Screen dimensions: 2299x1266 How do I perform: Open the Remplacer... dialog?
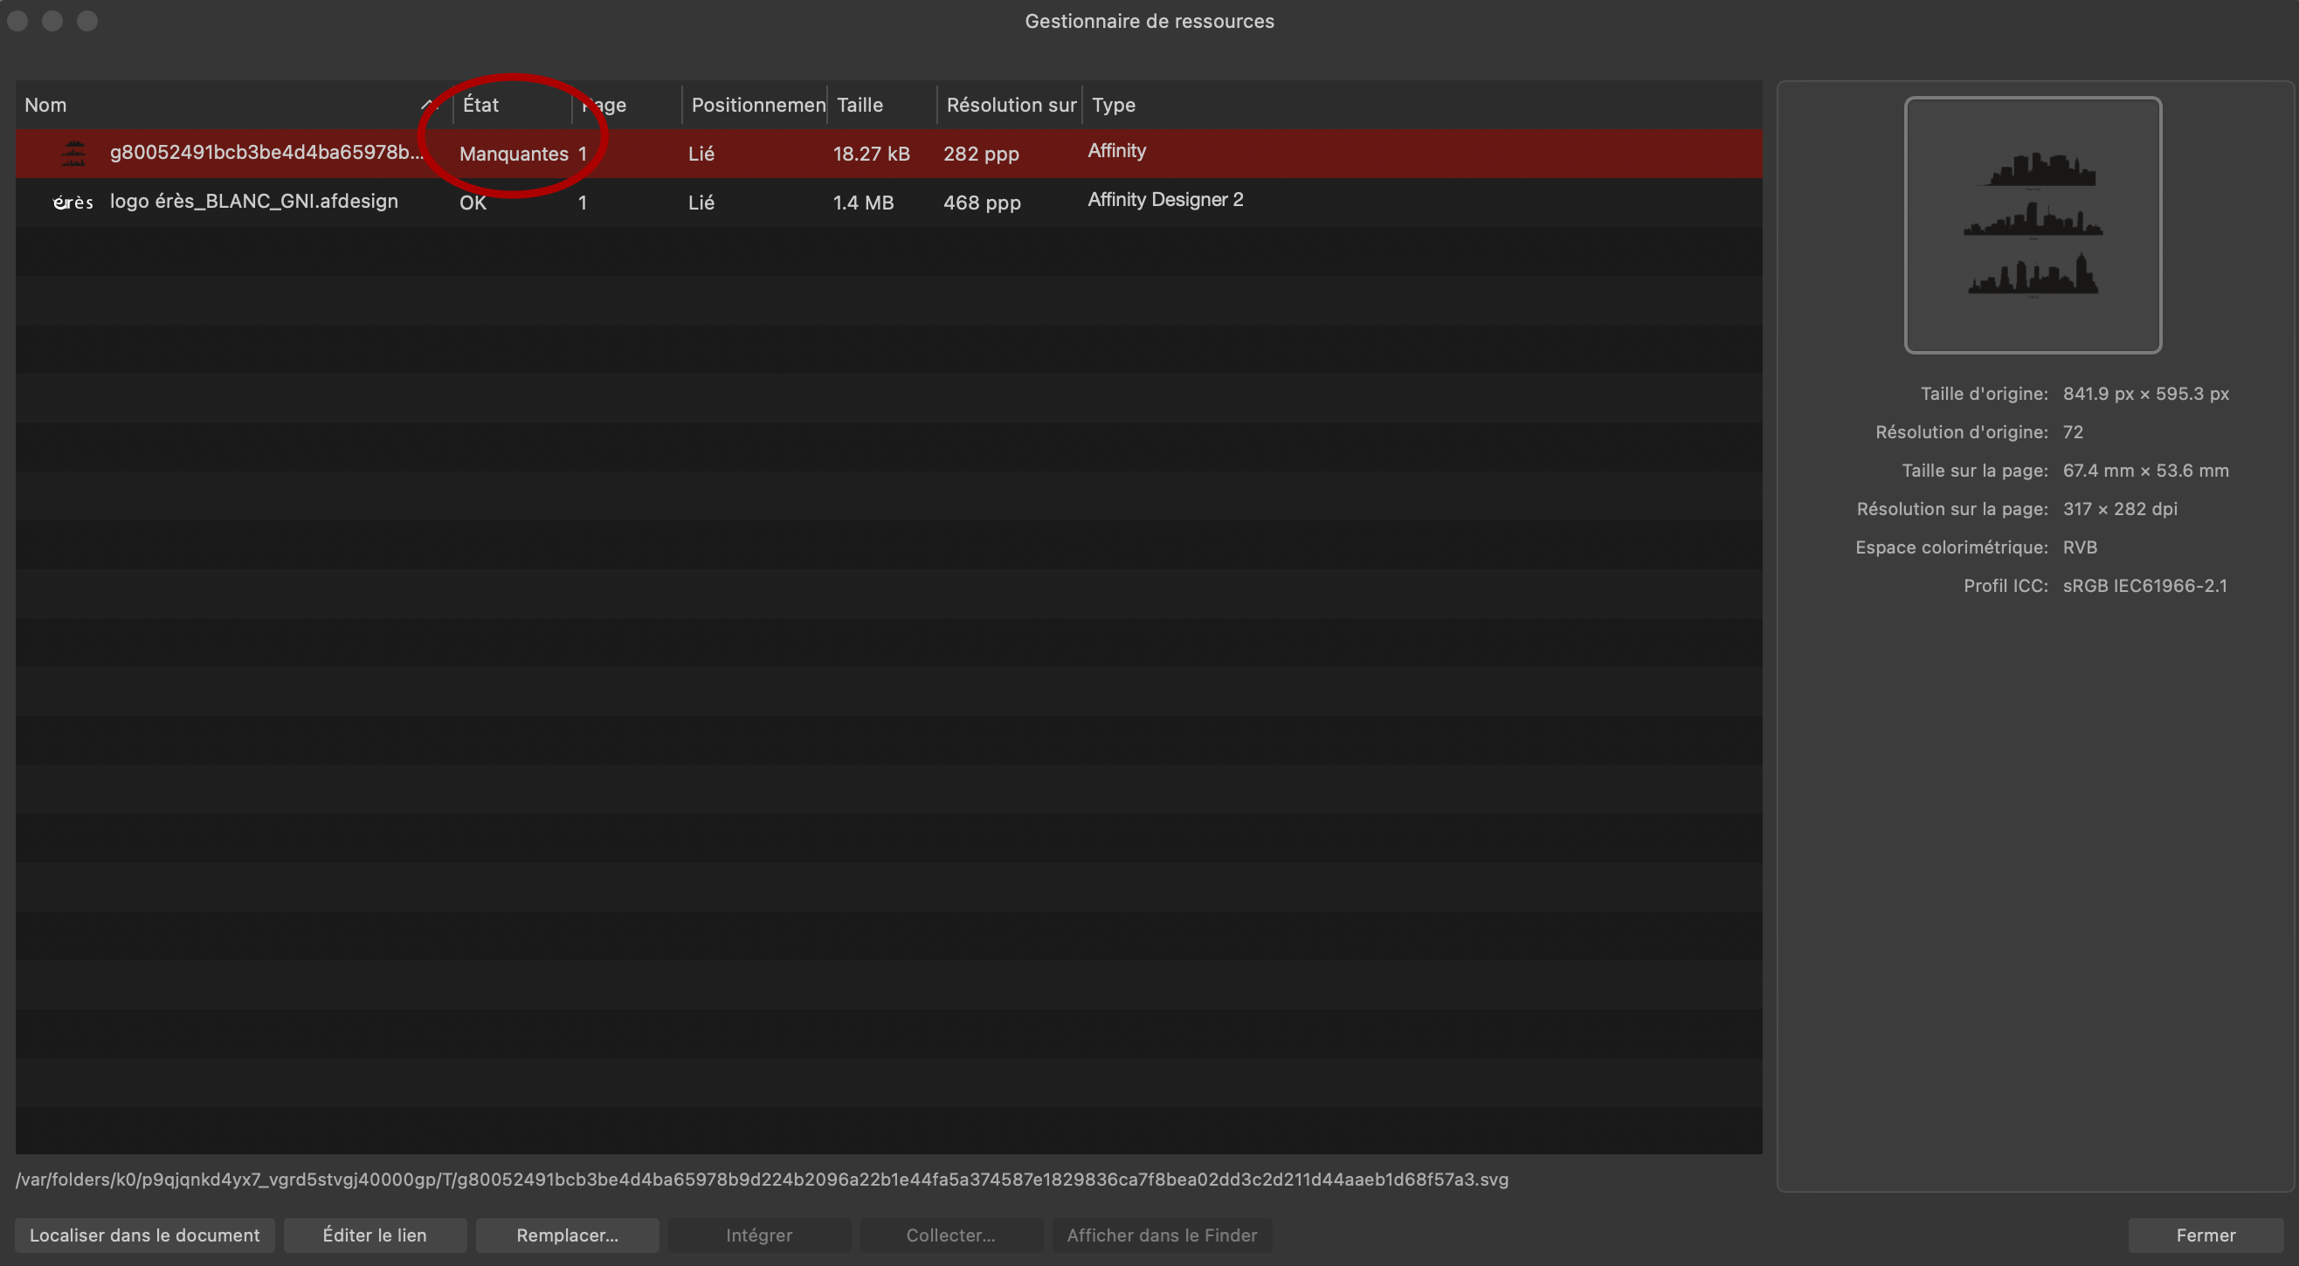click(x=568, y=1235)
